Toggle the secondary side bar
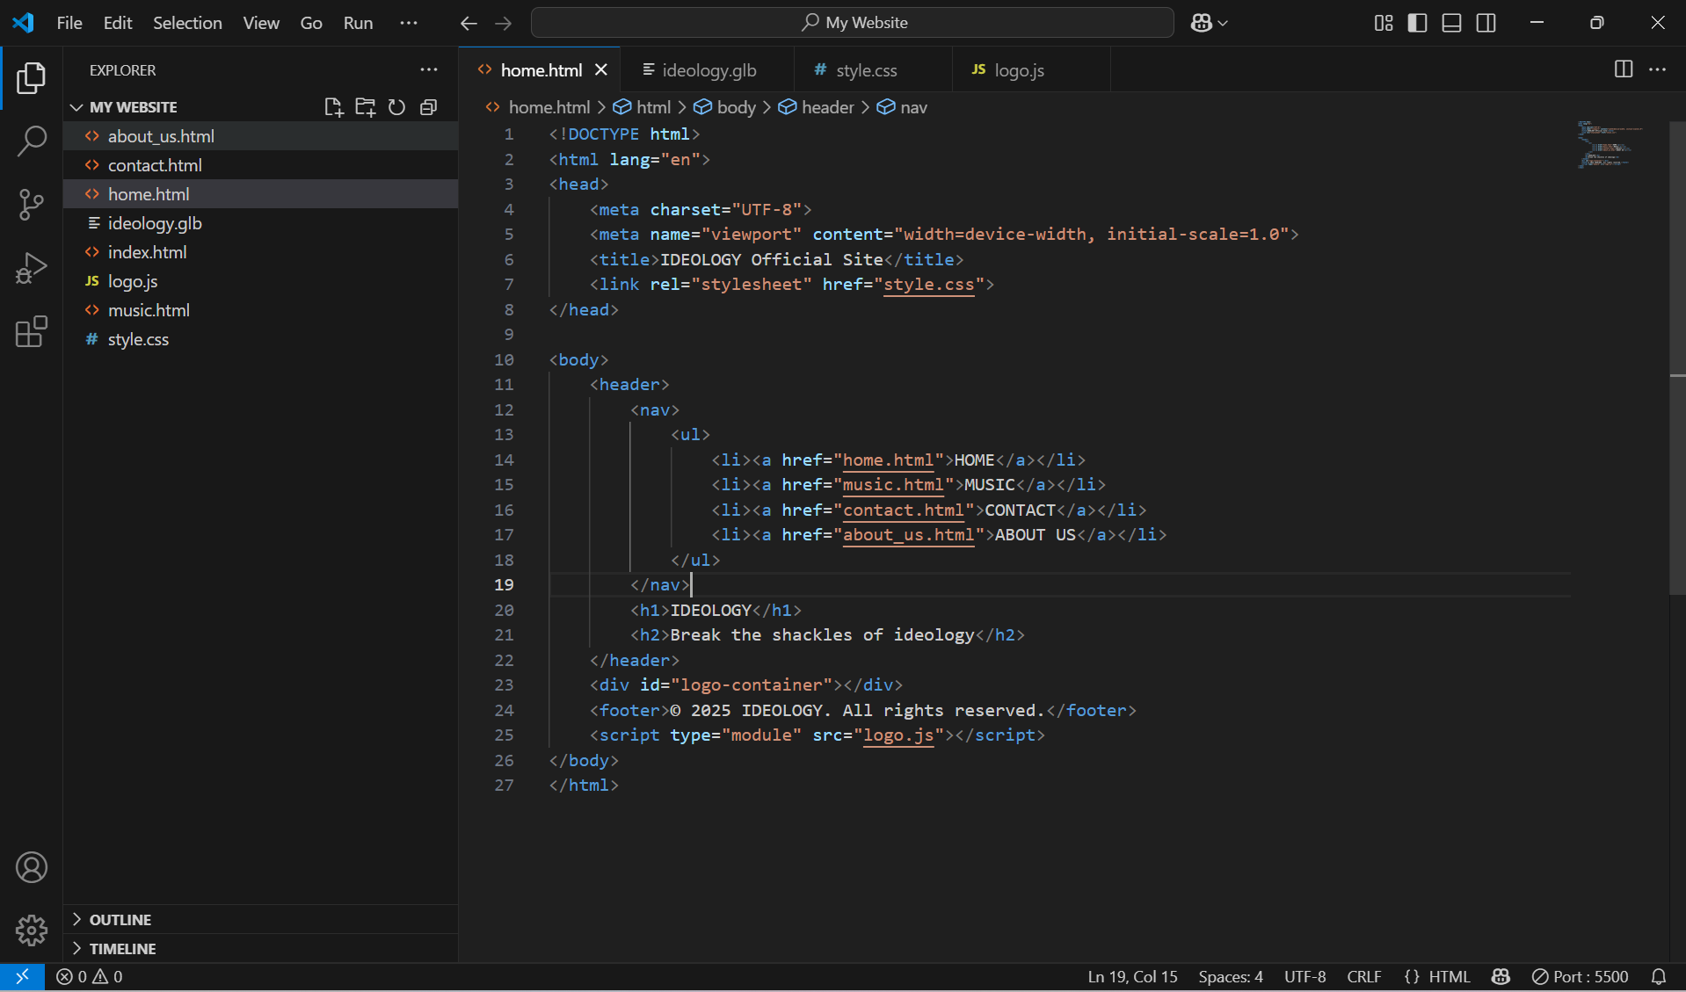This screenshot has height=992, width=1686. (x=1486, y=23)
